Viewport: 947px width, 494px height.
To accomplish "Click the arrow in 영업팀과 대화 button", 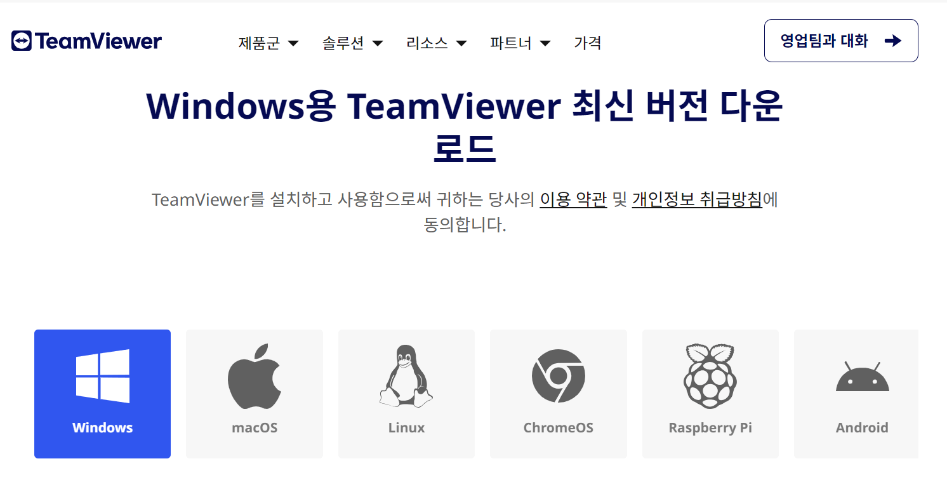I will point(893,41).
